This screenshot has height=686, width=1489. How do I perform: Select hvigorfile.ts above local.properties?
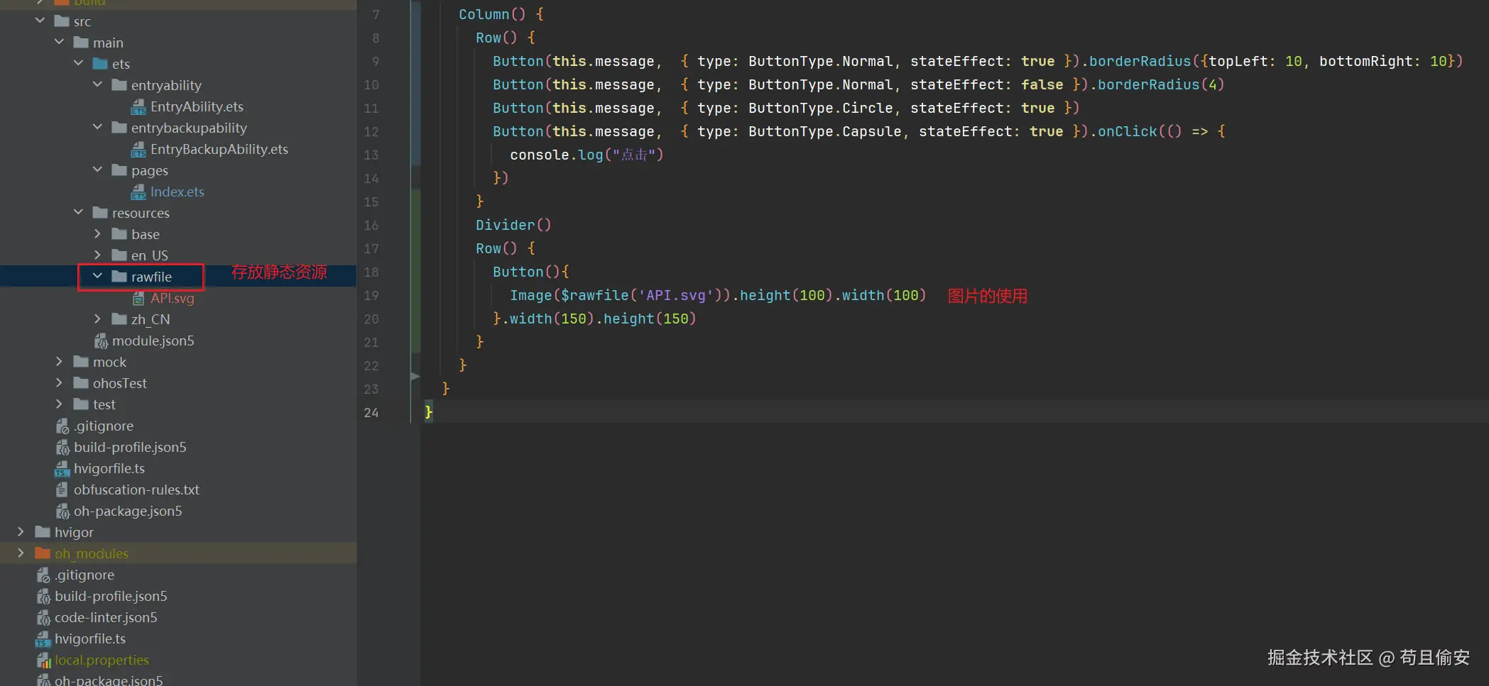click(x=90, y=638)
